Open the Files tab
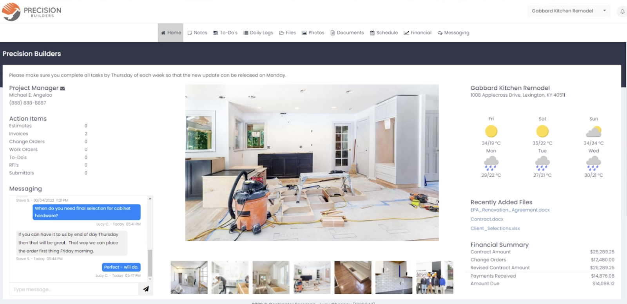 click(288, 33)
